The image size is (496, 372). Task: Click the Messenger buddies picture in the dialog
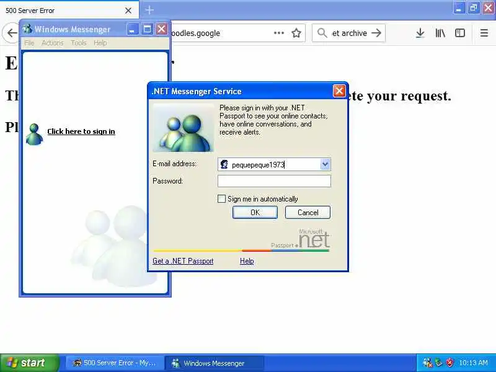[x=184, y=128]
